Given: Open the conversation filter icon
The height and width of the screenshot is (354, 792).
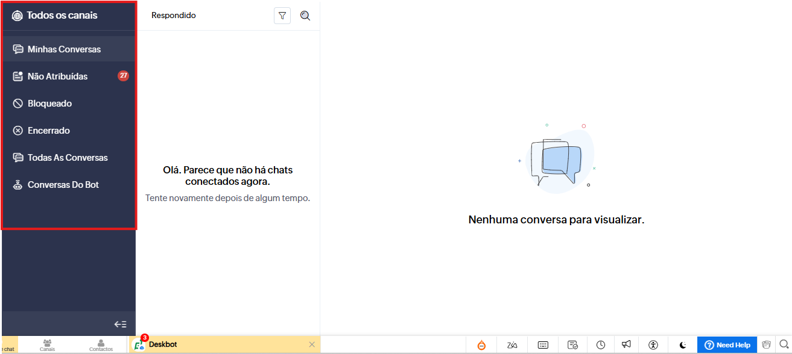Looking at the screenshot, I should click(282, 16).
